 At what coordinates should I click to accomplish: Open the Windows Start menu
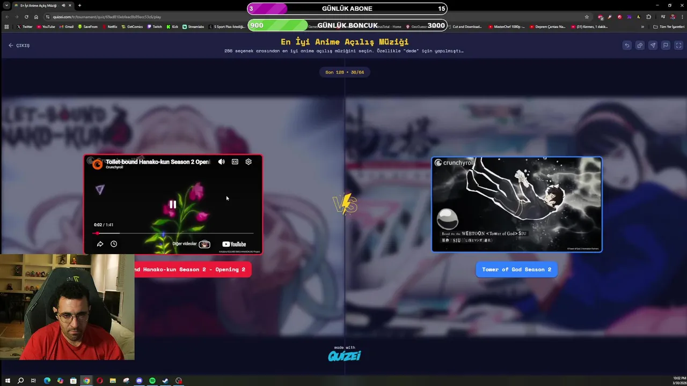8,381
